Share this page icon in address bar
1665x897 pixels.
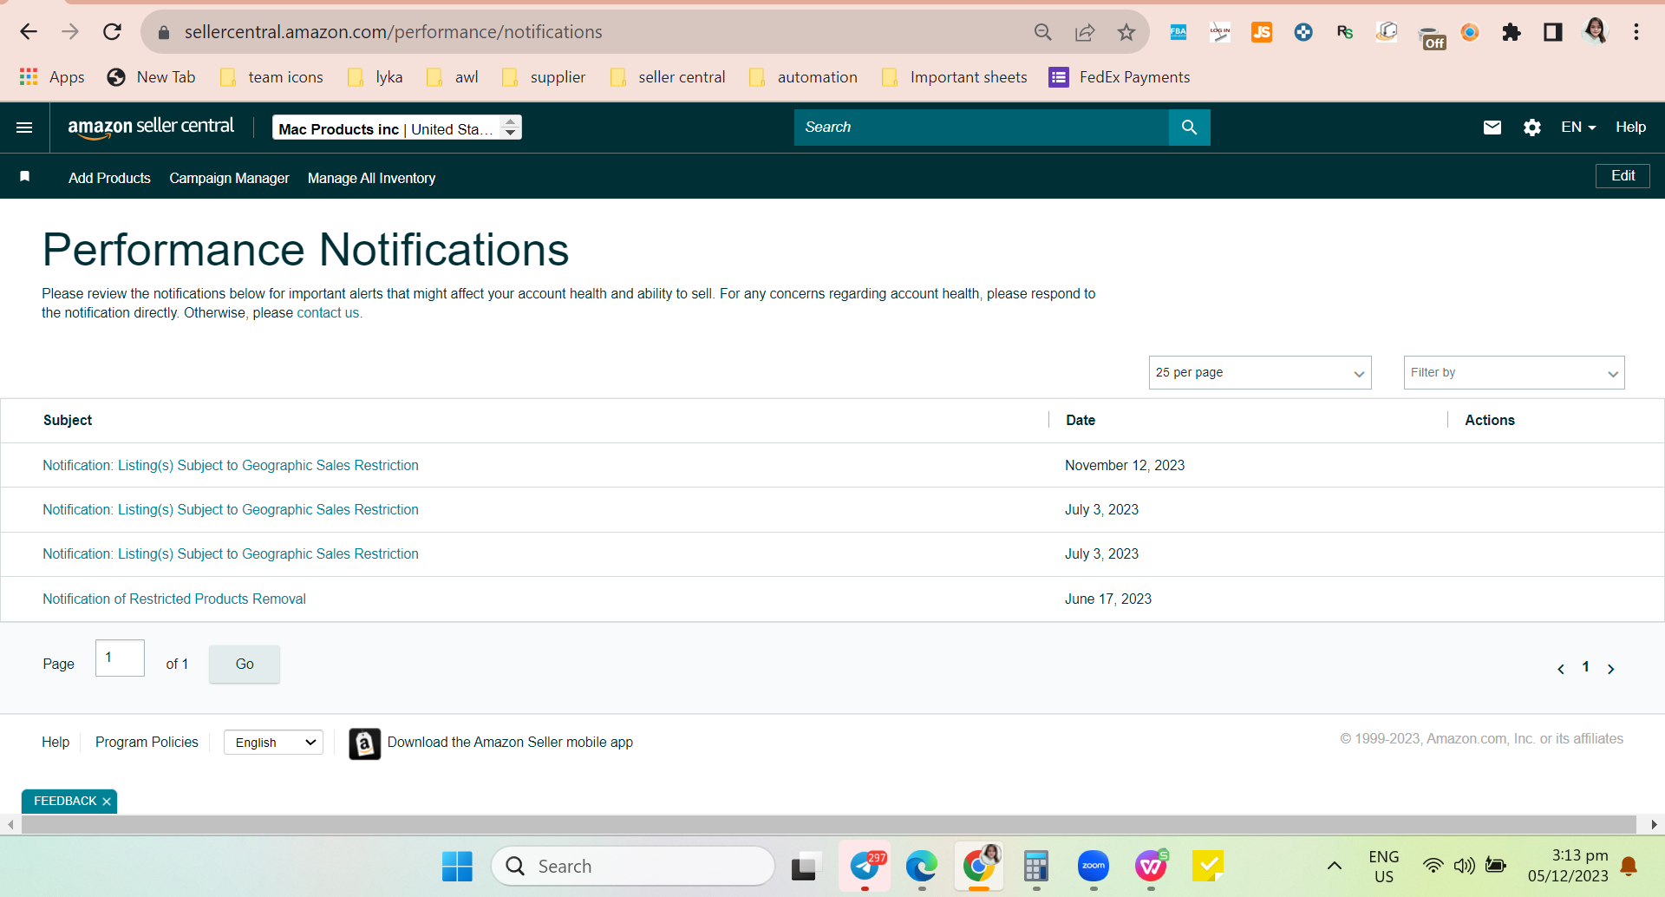click(1085, 32)
